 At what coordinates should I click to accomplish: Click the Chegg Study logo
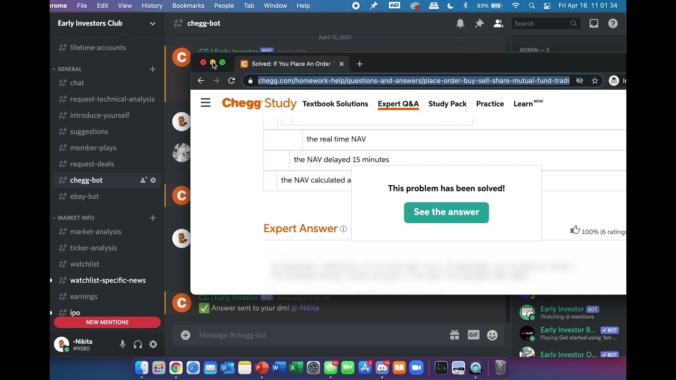(x=259, y=103)
